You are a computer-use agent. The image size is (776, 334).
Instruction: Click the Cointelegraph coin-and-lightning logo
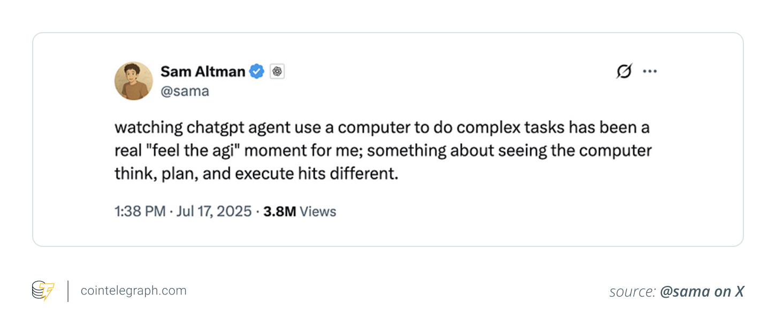tap(43, 291)
